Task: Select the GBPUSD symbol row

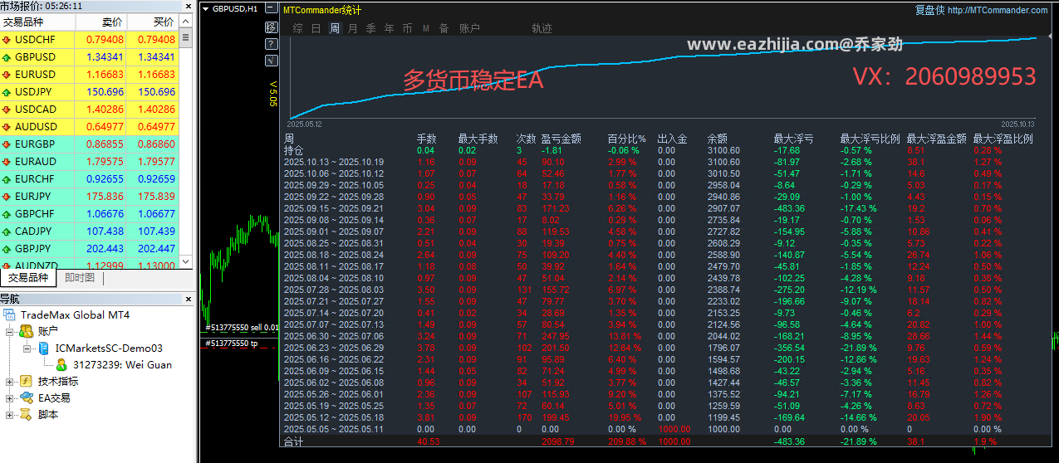Action: coord(90,57)
